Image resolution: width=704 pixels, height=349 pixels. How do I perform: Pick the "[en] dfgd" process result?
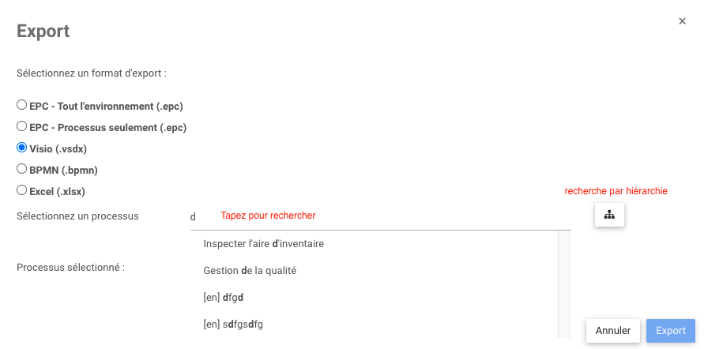[x=224, y=298]
